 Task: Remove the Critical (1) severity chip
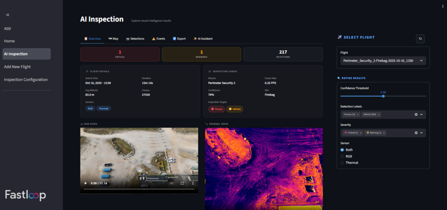tap(361, 133)
